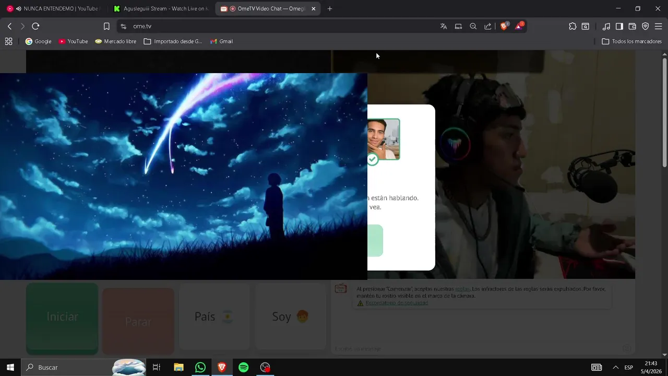Open the extensions puzzle icon

[x=572, y=26]
